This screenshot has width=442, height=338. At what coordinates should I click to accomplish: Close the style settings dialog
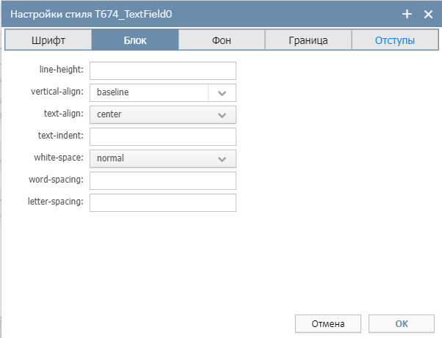pos(428,14)
